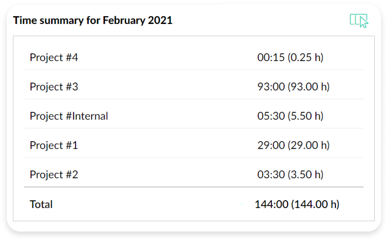Click the column selector icon in header
This screenshot has height=241, width=388.
point(359,20)
